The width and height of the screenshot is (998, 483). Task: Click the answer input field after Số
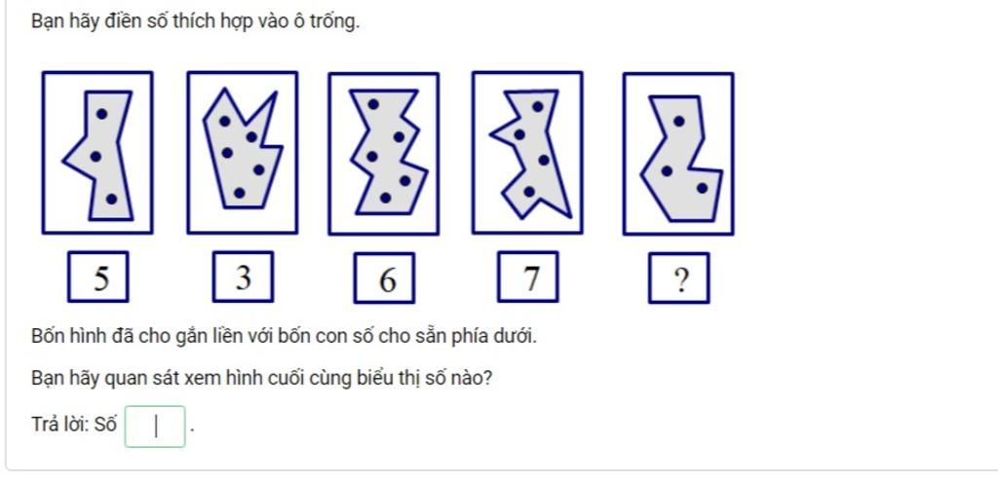[x=155, y=427]
